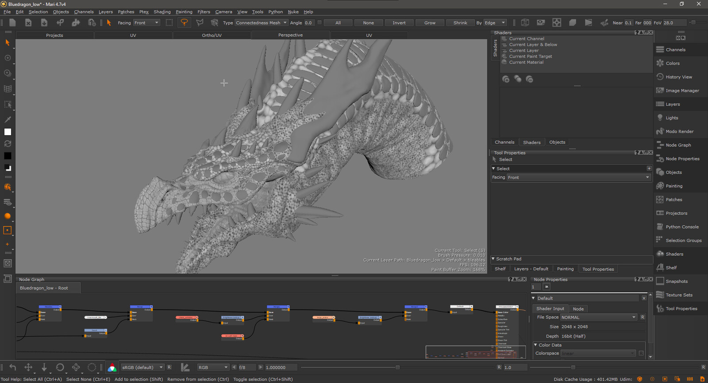The width and height of the screenshot is (708, 383).
Task: Click the move paint buffer cross-arrows icon
Action: [28, 367]
